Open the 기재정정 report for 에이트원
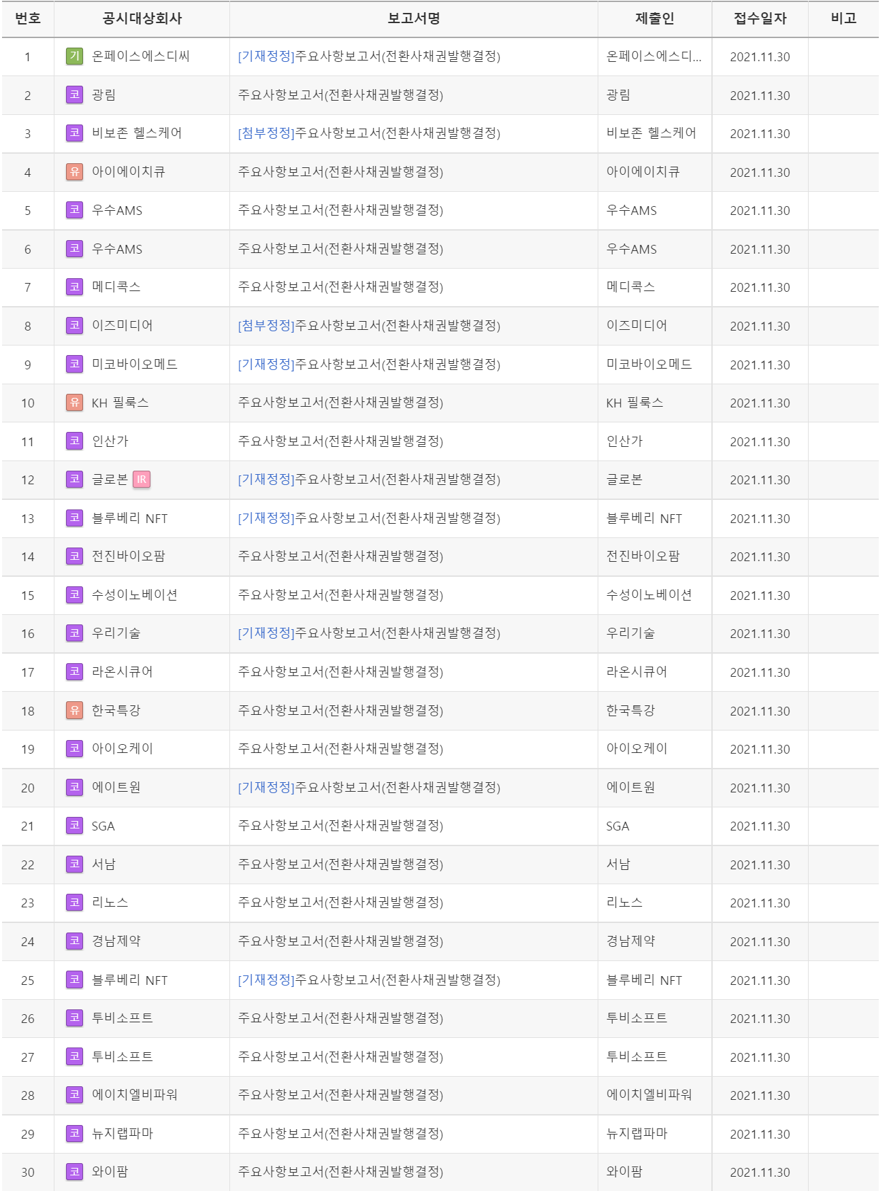 (x=369, y=787)
